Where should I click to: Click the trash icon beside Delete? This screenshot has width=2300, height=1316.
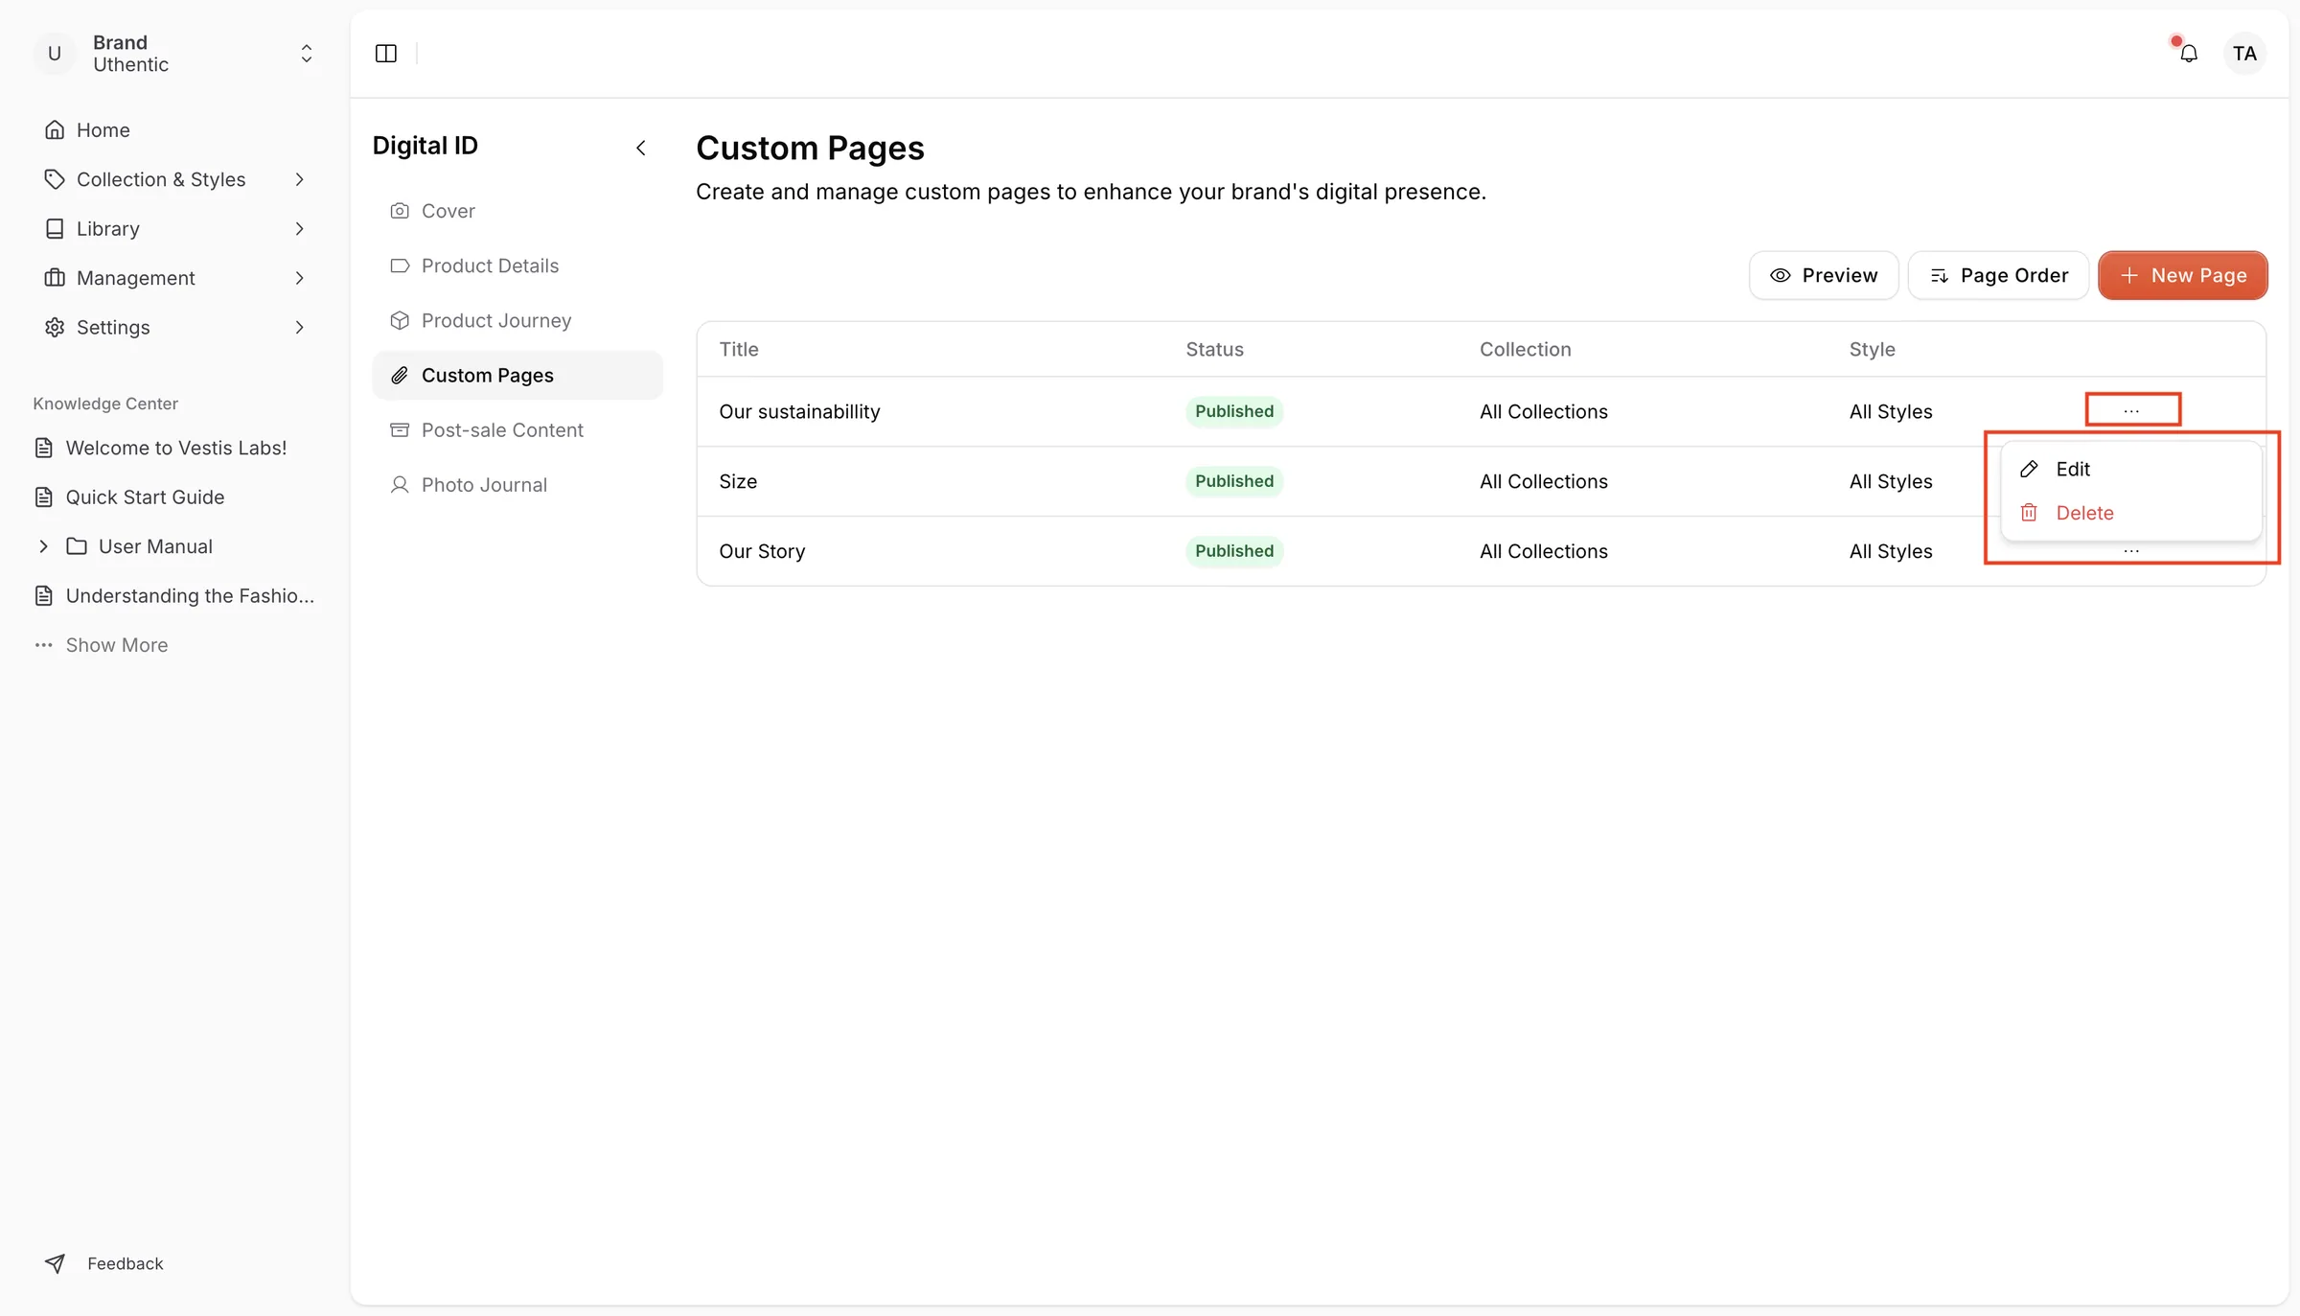click(x=2029, y=513)
